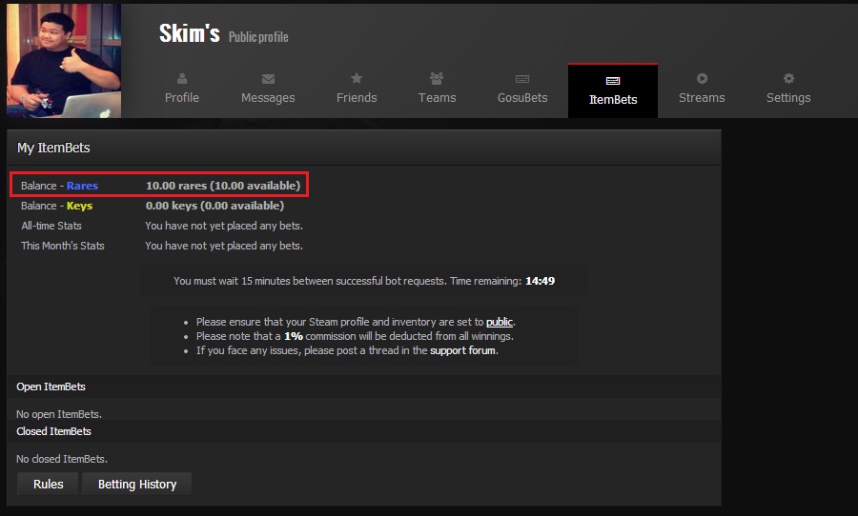This screenshot has width=858, height=516.
Task: Click the Rules button
Action: pyautogui.click(x=49, y=485)
